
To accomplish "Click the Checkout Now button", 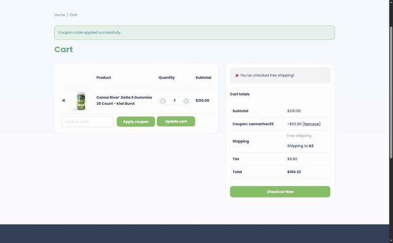I will [280, 191].
